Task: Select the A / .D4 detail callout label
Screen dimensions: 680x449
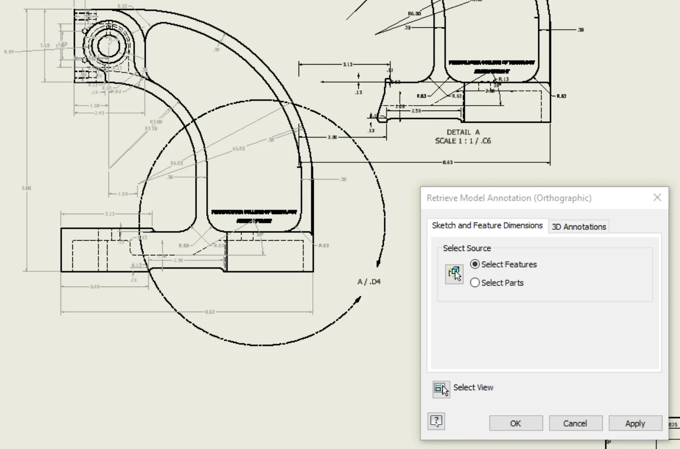Action: (x=369, y=282)
